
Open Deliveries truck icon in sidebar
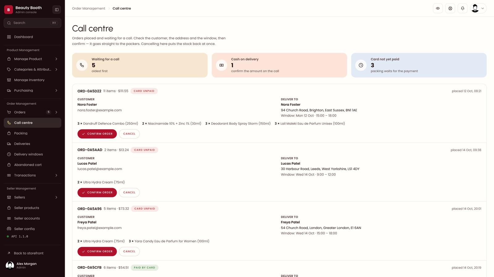[9, 144]
